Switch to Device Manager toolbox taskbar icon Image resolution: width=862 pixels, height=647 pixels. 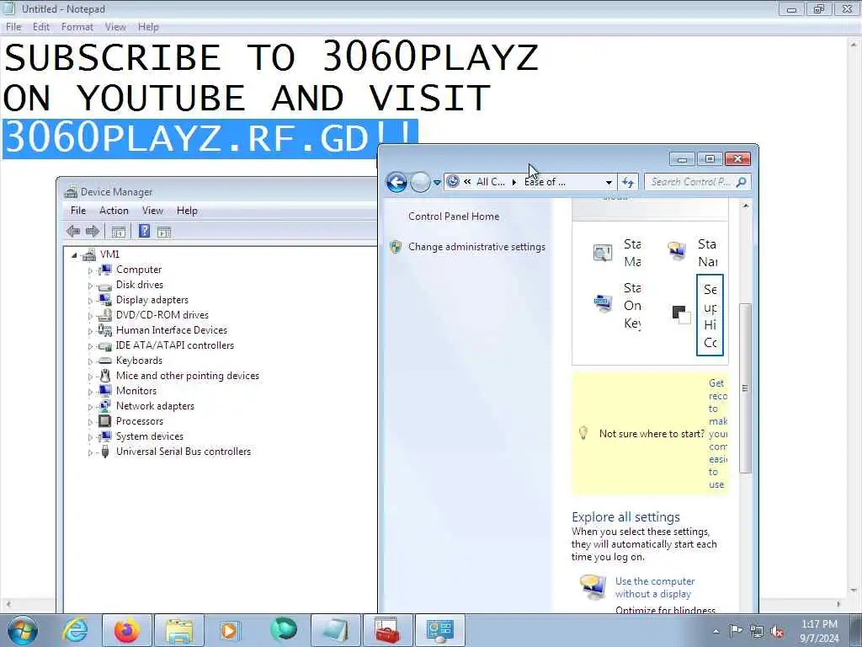click(387, 630)
